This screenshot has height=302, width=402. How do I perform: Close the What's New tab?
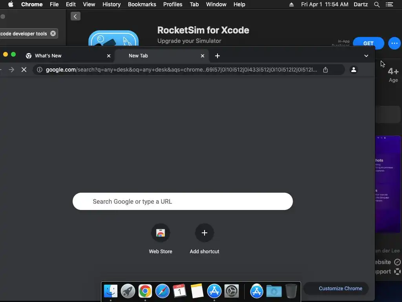click(x=109, y=56)
